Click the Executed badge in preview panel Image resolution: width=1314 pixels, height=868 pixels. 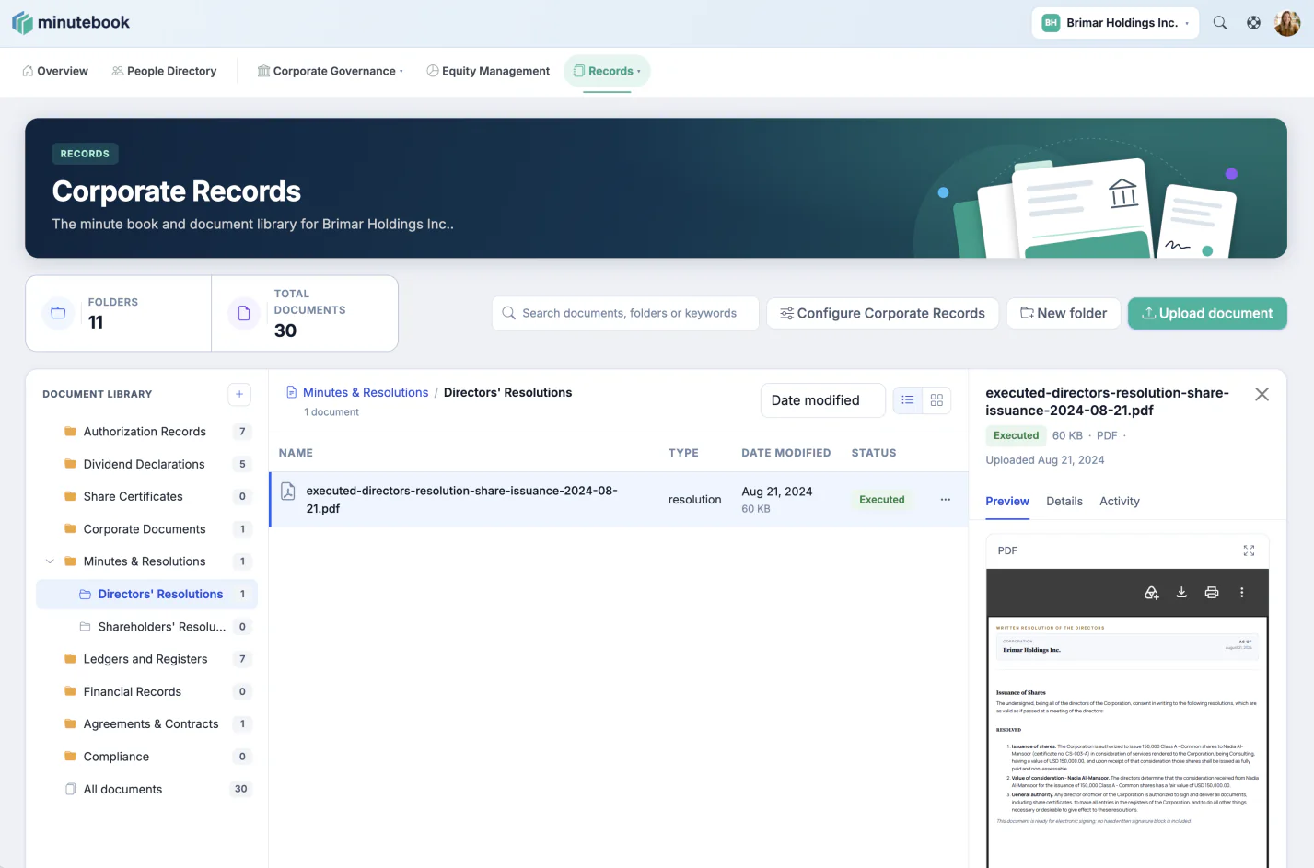pos(1016,435)
